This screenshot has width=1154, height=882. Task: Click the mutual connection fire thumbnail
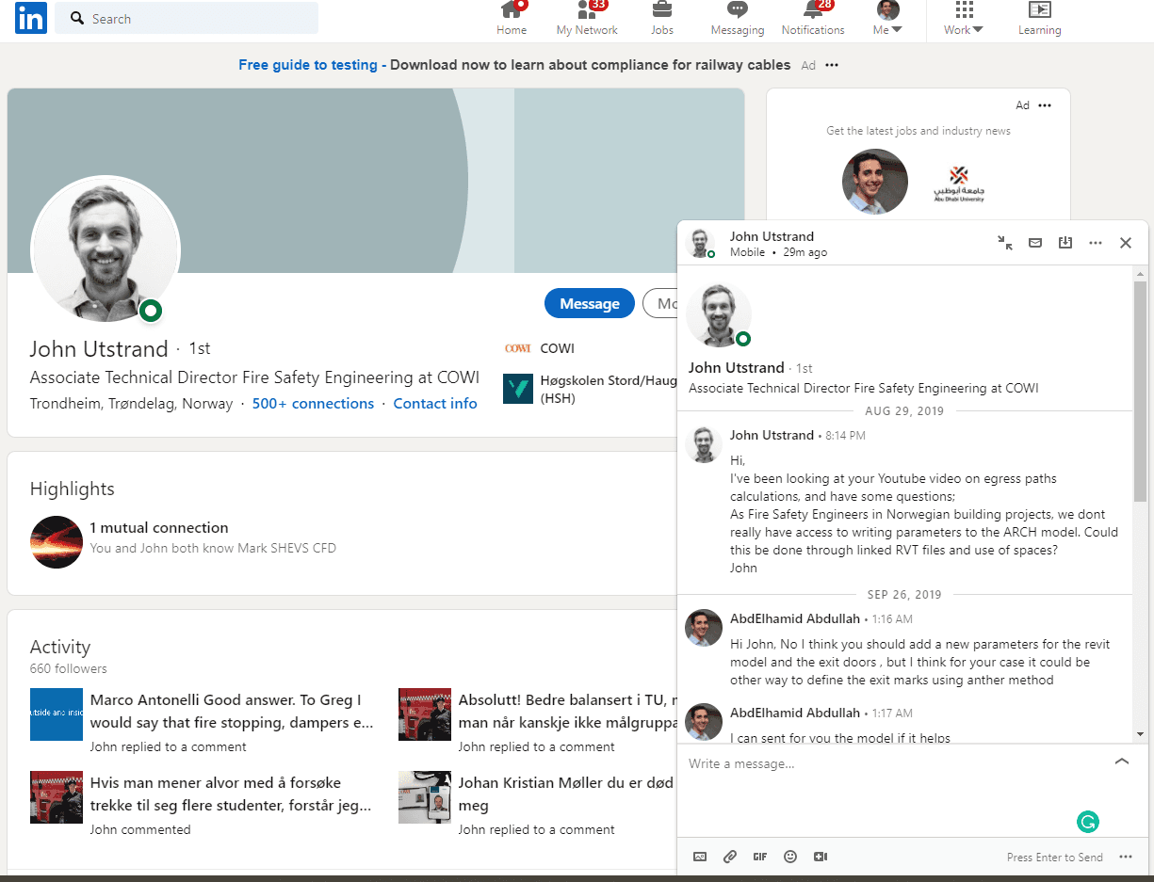[x=57, y=541]
